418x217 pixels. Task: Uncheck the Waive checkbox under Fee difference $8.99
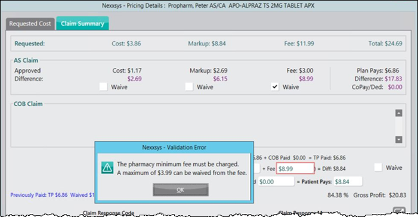(x=275, y=86)
